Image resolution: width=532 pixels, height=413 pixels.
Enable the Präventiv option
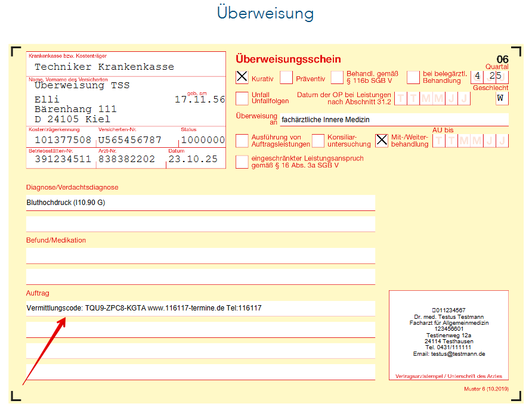pyautogui.click(x=286, y=77)
